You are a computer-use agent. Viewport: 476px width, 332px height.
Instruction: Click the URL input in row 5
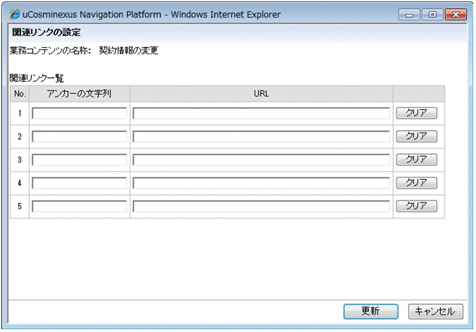[x=261, y=206]
